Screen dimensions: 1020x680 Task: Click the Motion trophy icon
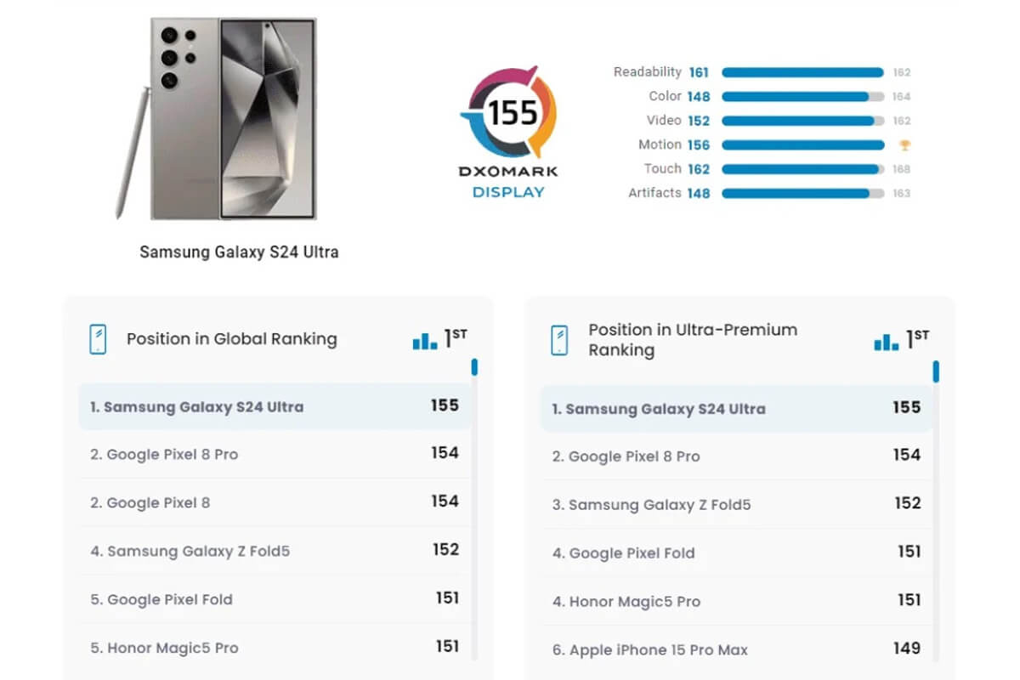pyautogui.click(x=904, y=145)
